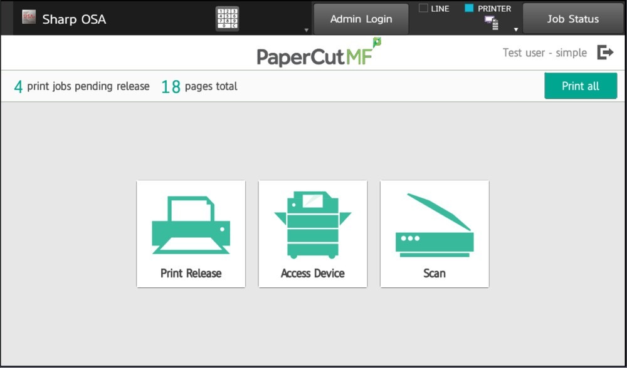Click the '18 pages total' text
Screen dimensions: 627x368
coord(199,86)
